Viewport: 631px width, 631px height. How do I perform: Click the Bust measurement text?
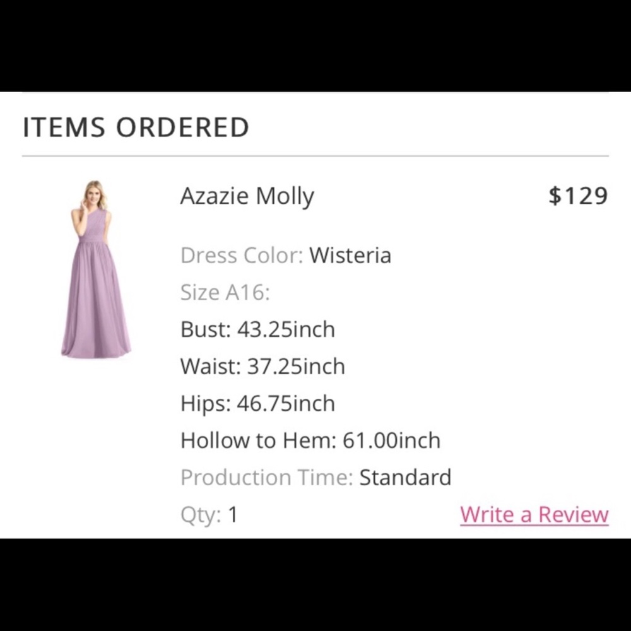(258, 329)
